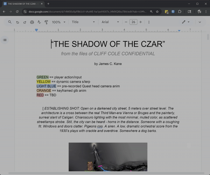This screenshot has height=175, width=210.
Task: Open a new browser tab
Action: click(48, 4)
